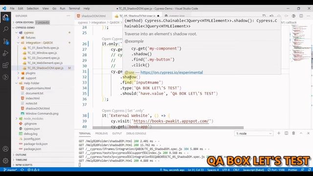The height and width of the screenshot is (176, 313).
Task: Open the Extensions view
Action: (x=5, y=65)
